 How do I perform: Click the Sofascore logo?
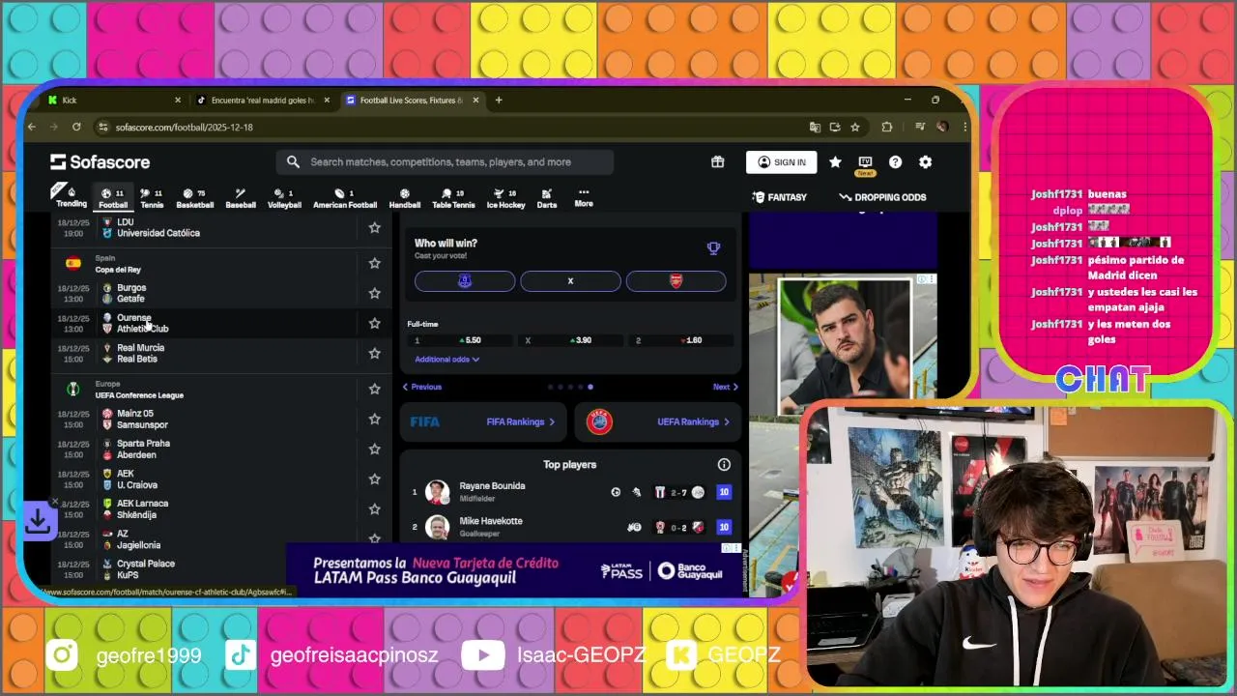click(101, 162)
